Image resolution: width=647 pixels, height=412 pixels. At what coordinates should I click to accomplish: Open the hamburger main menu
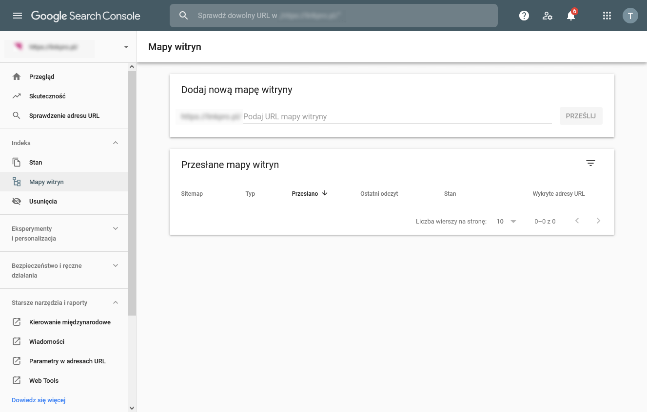click(18, 16)
